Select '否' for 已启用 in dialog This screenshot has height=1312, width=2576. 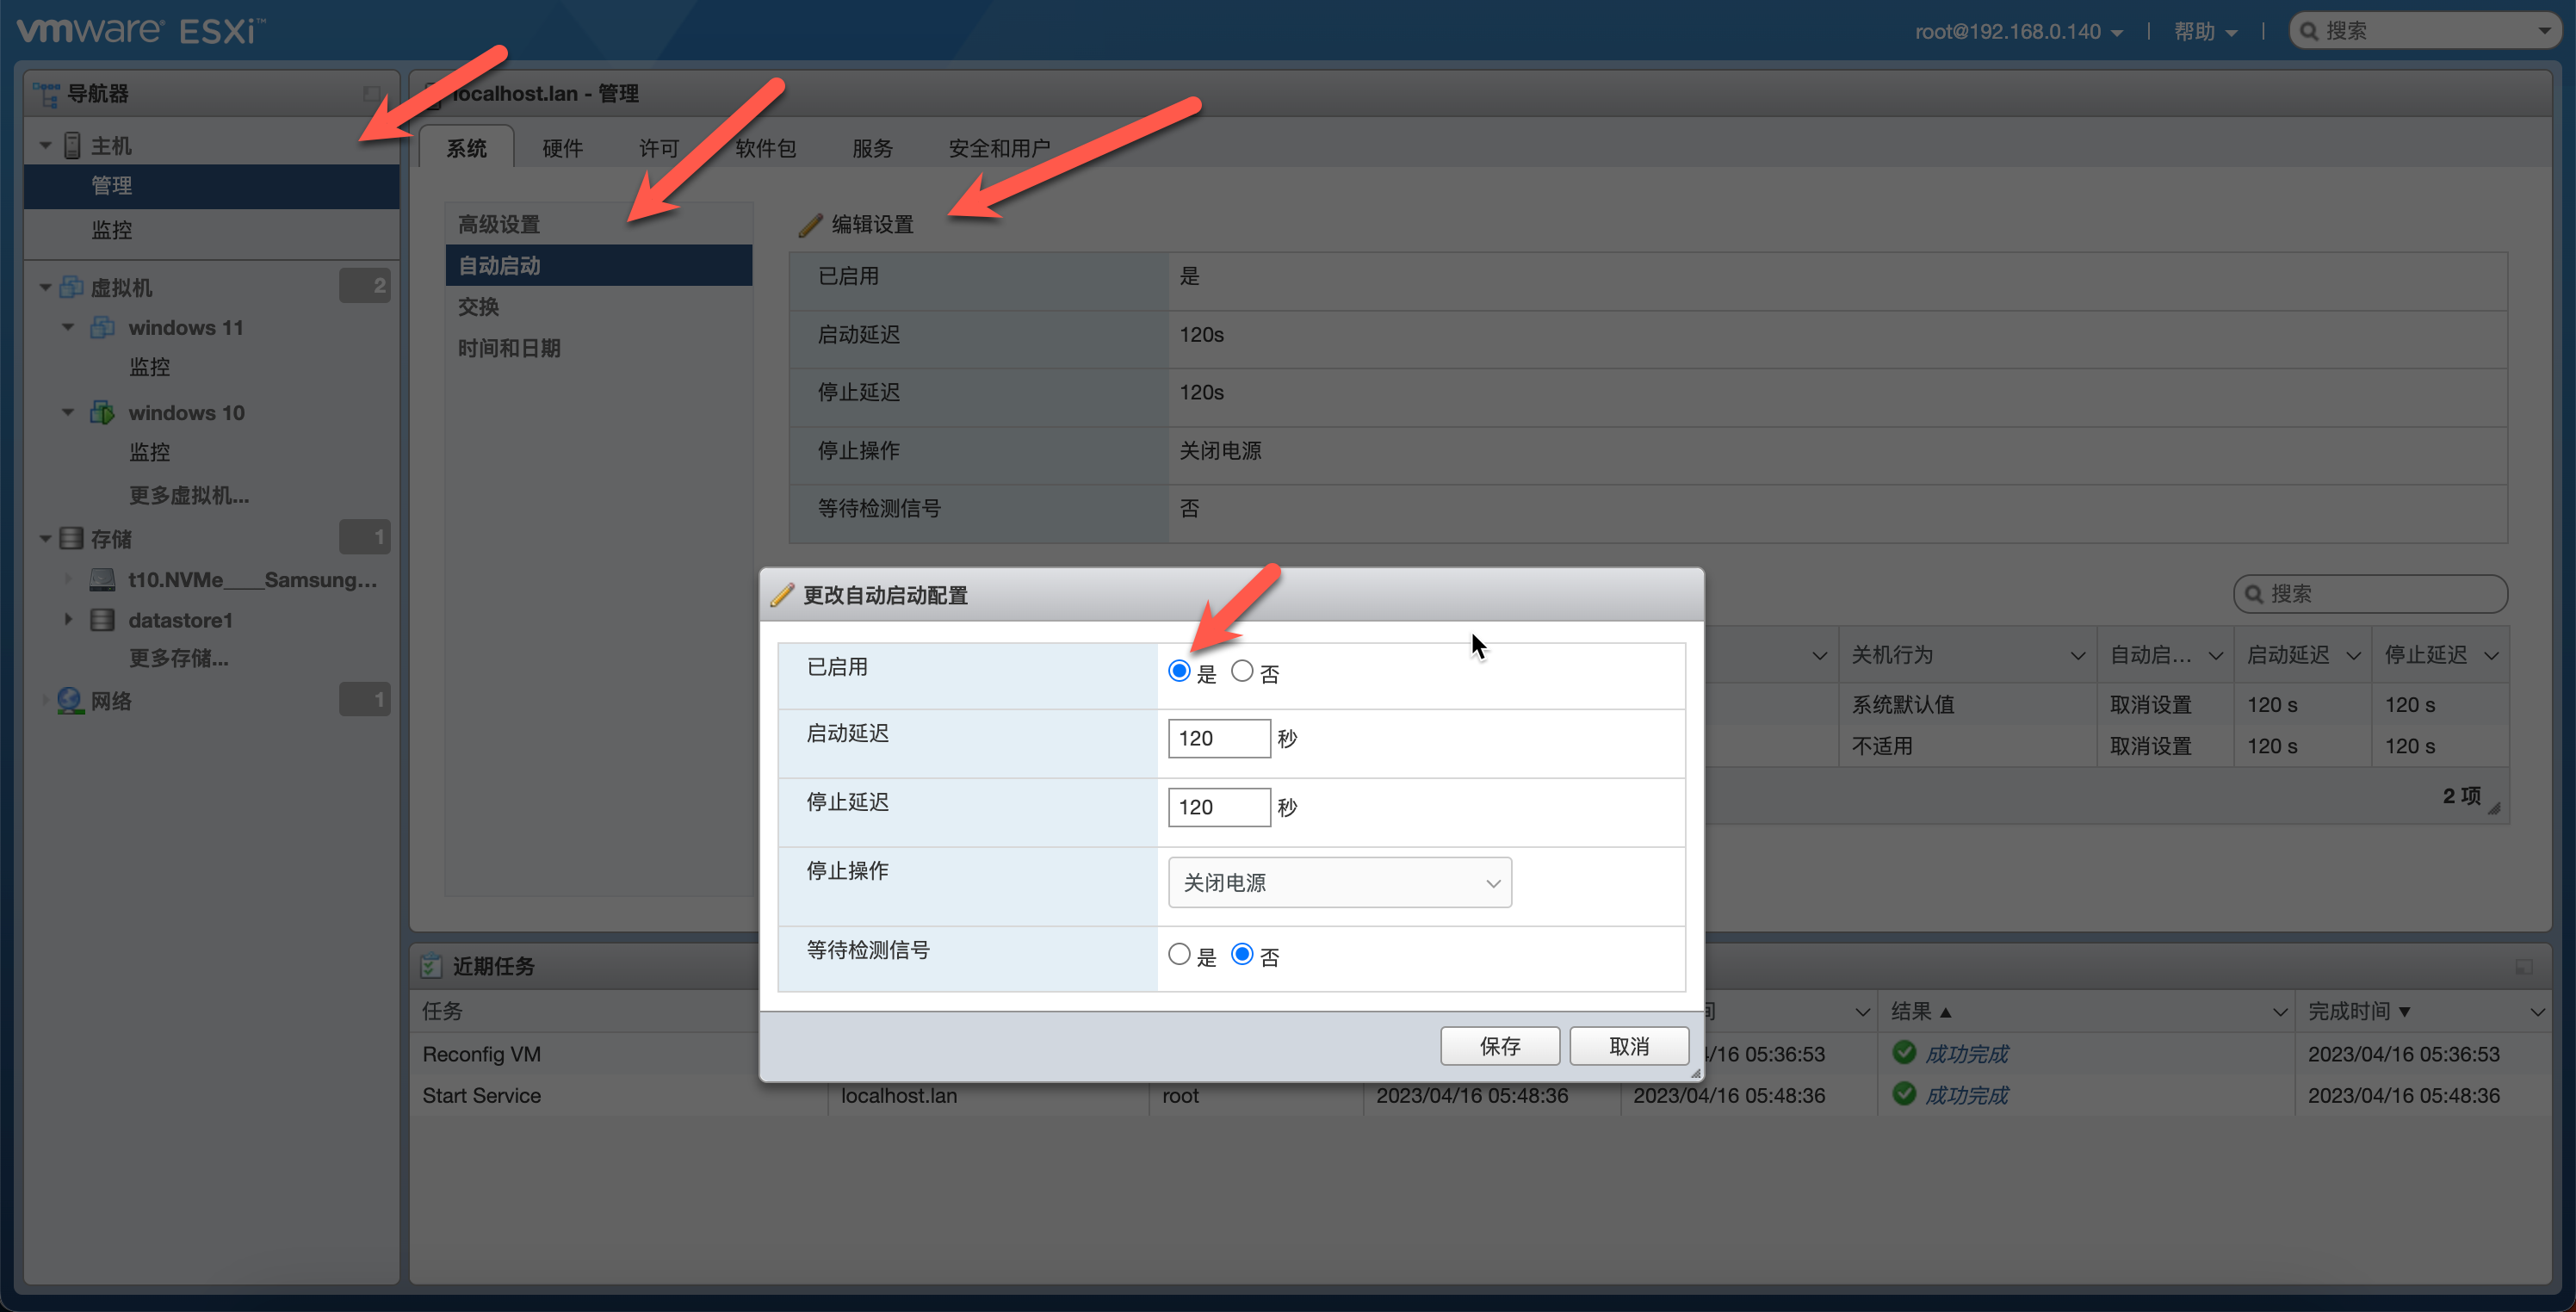[1242, 671]
